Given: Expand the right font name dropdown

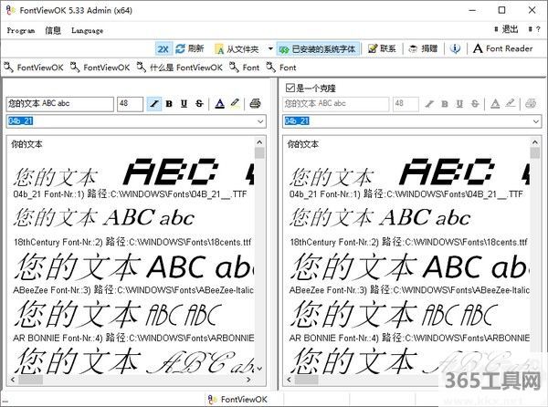Looking at the screenshot, I should point(536,120).
